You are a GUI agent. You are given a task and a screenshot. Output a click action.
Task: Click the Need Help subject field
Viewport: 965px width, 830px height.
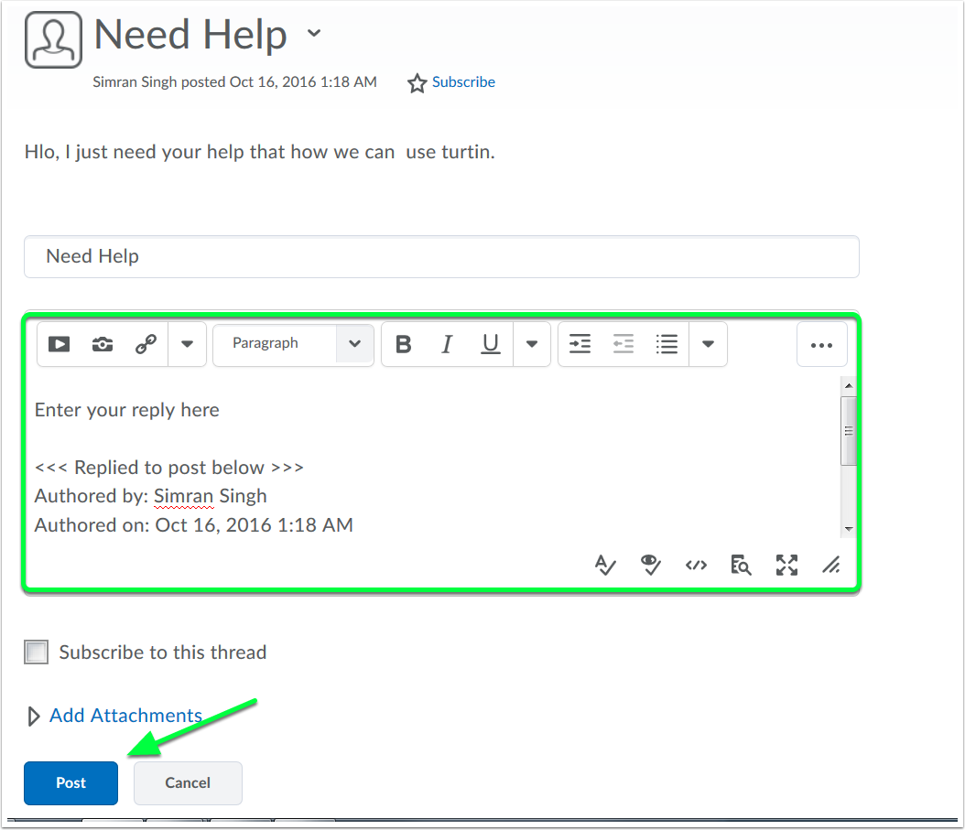click(x=441, y=256)
